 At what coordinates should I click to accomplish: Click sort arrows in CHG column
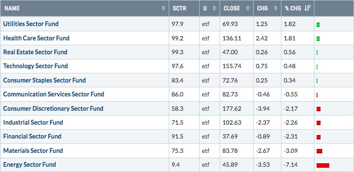[x=275, y=8]
